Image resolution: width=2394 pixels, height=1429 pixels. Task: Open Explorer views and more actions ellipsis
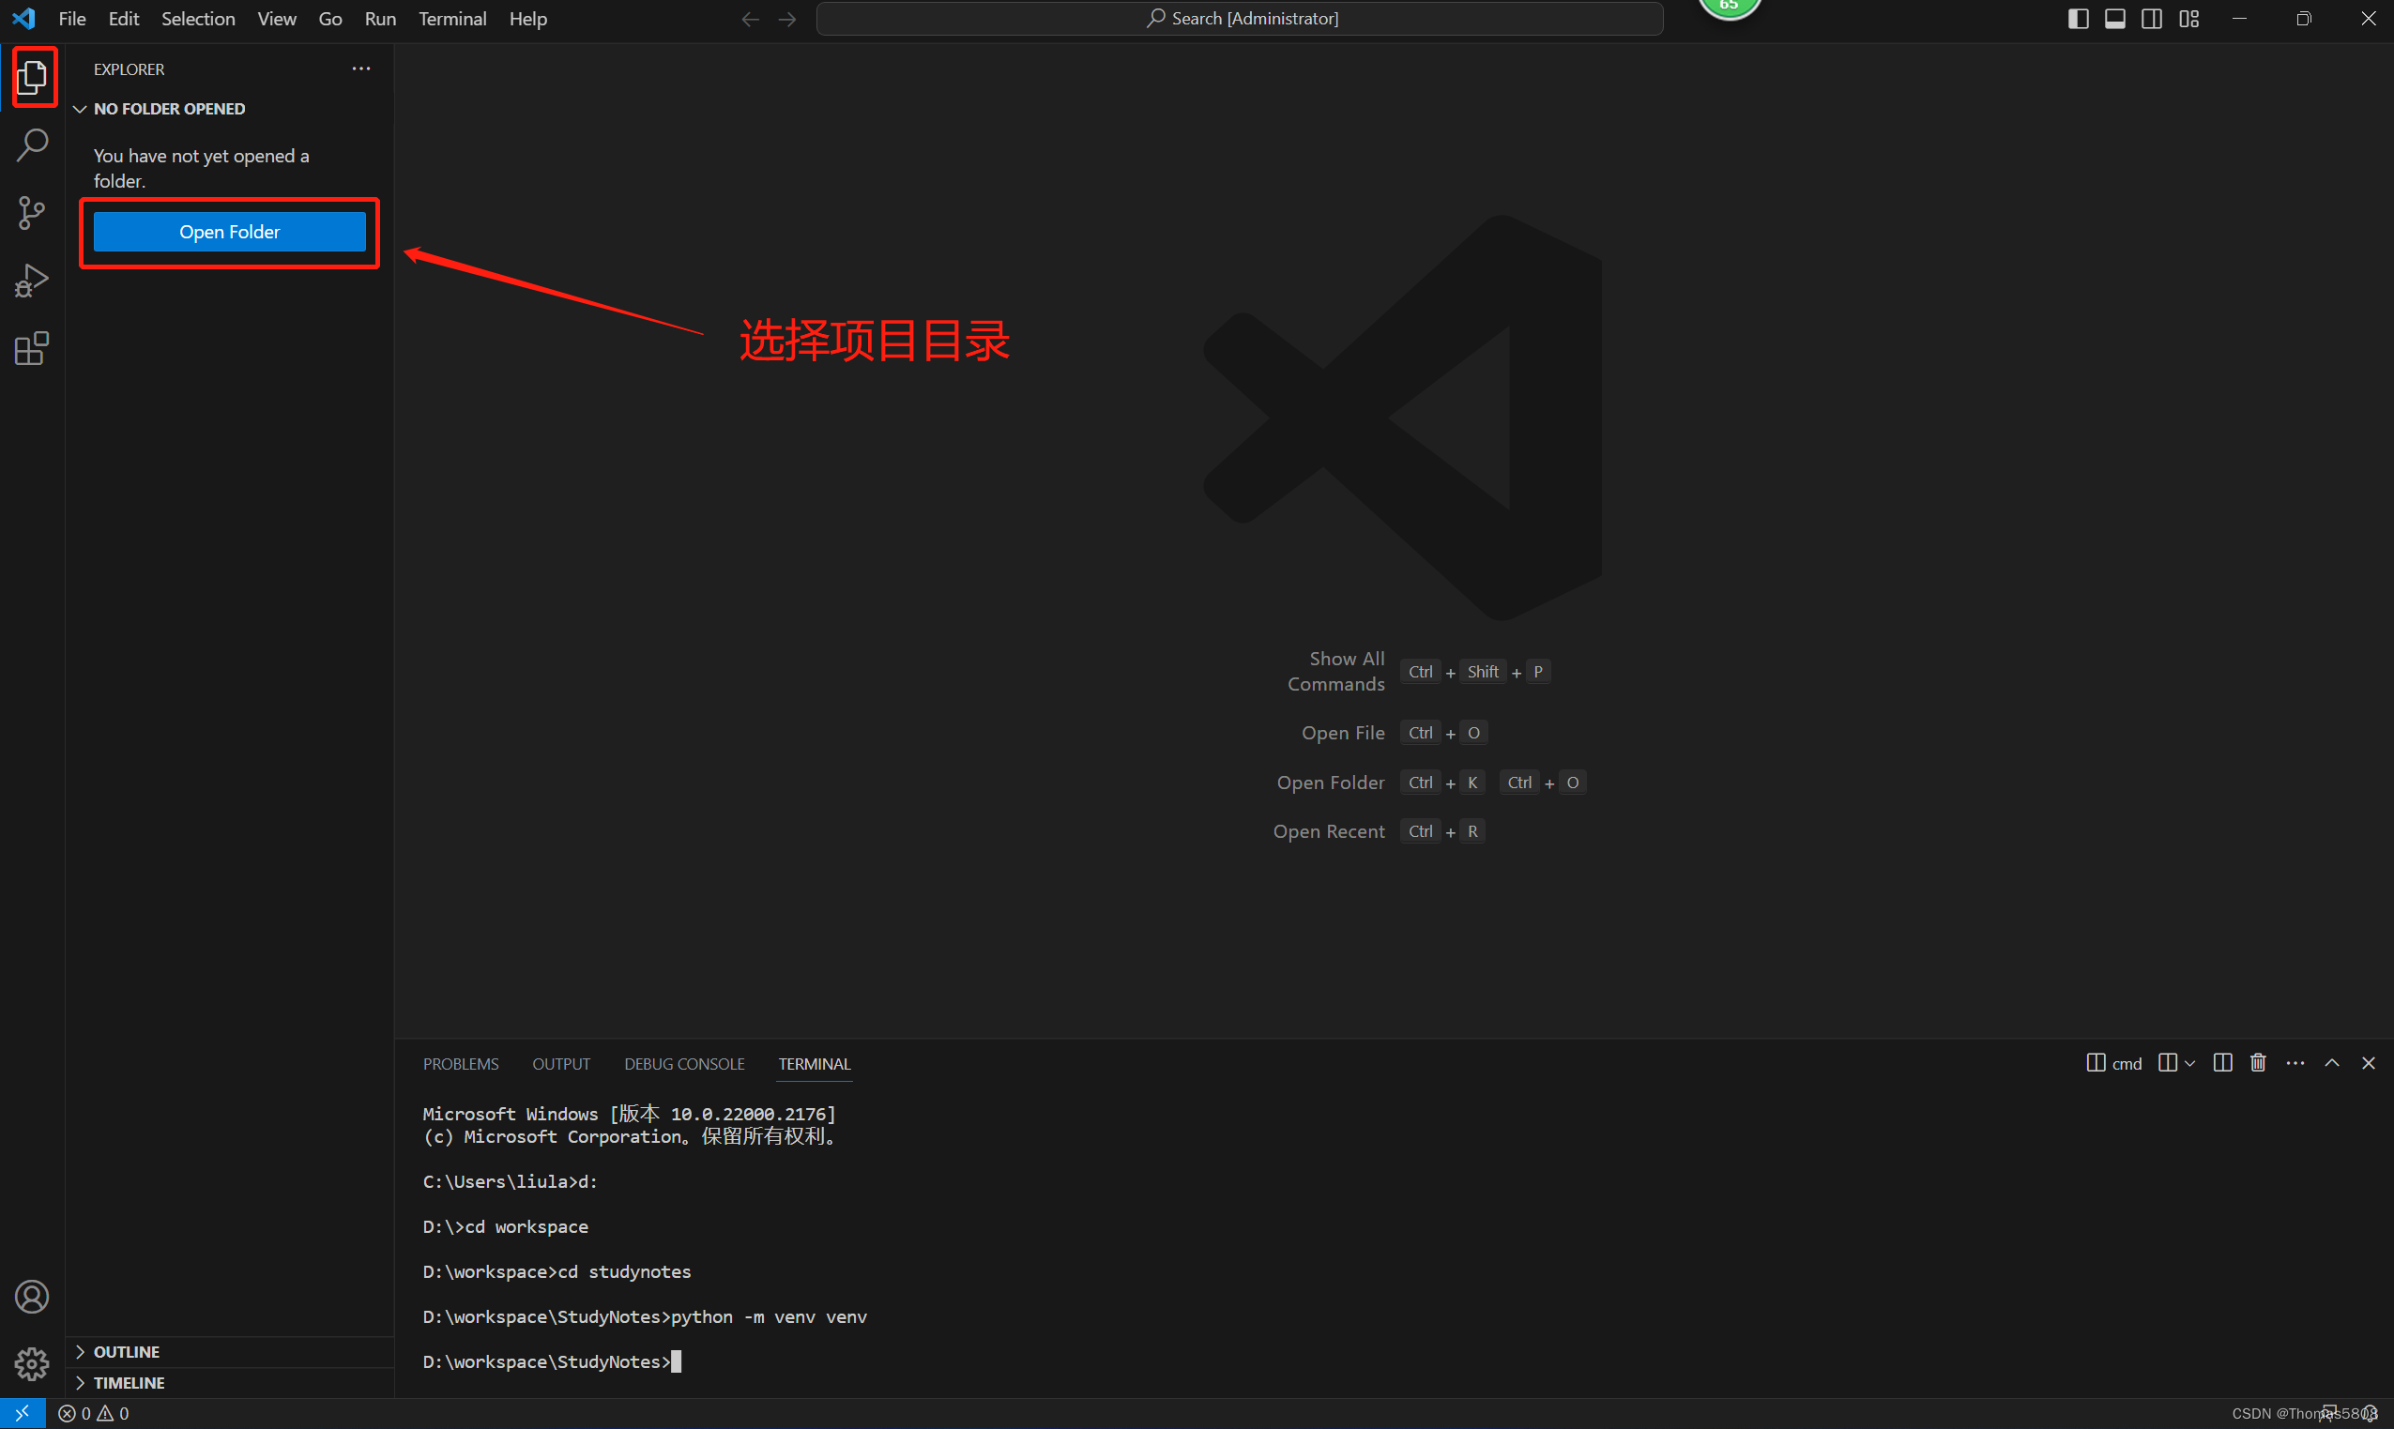coord(361,69)
